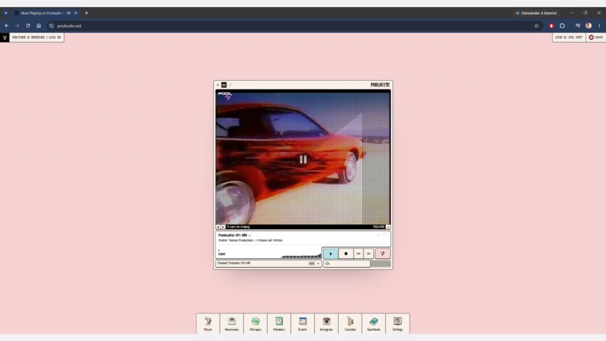
Task: Launch the Instagram dock icon
Action: click(326, 324)
